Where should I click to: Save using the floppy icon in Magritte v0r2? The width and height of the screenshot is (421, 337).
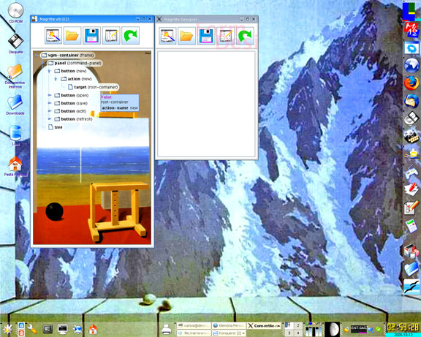91,35
